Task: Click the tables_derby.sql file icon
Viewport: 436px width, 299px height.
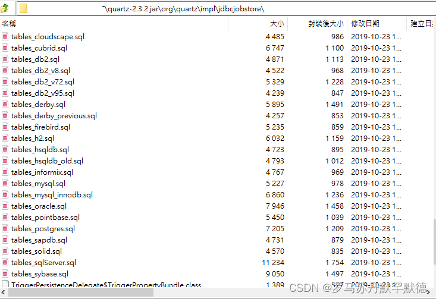Action: click(5, 105)
